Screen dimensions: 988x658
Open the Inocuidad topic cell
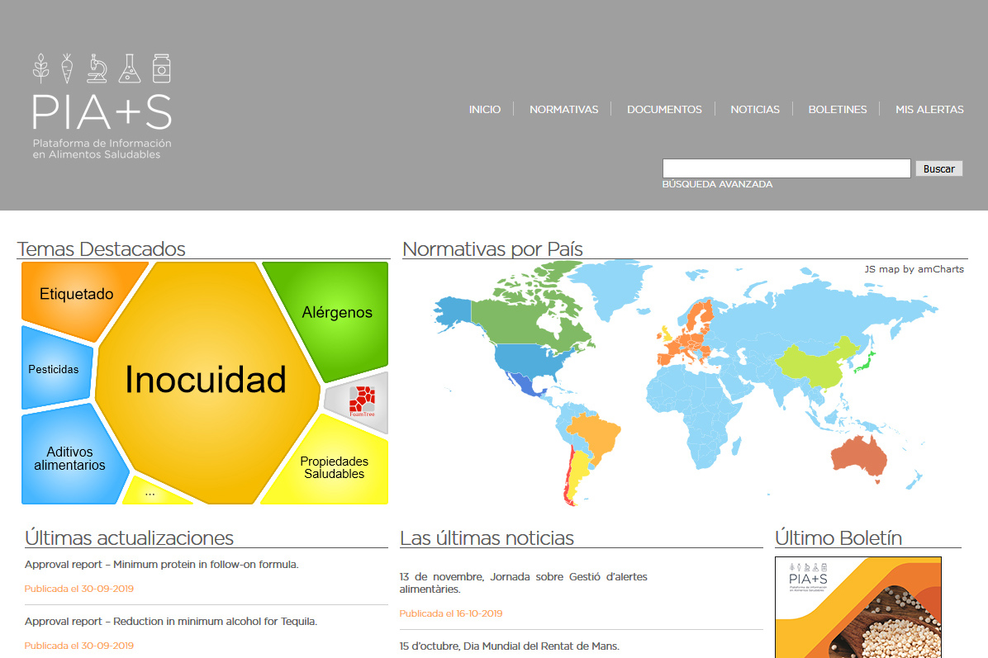(206, 380)
